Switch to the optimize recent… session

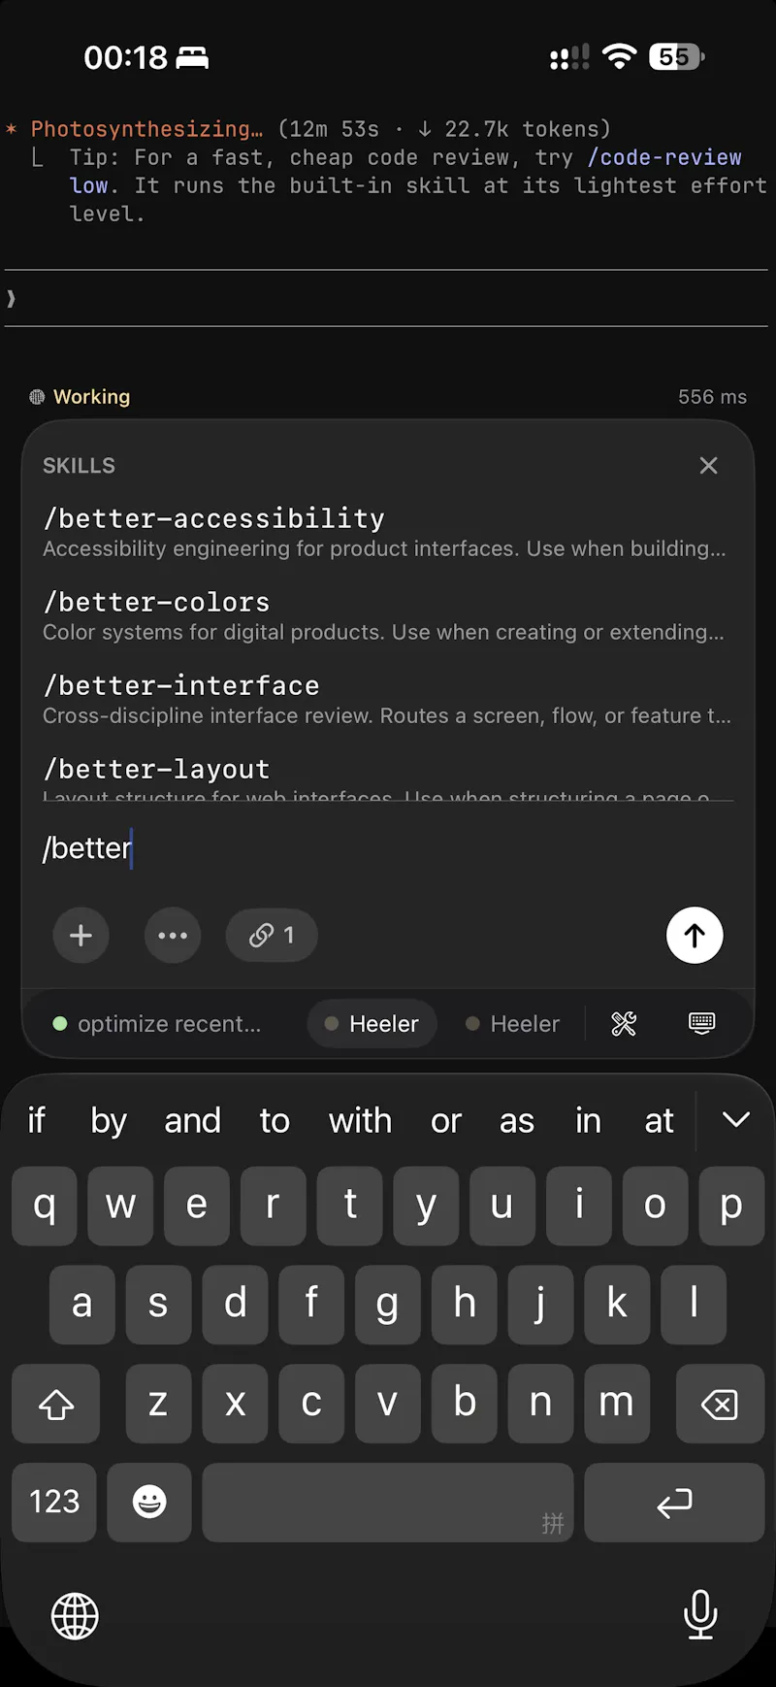coord(157,1023)
